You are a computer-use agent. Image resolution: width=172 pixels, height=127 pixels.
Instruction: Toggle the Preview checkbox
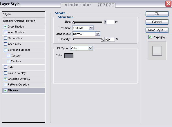click(x=150, y=37)
